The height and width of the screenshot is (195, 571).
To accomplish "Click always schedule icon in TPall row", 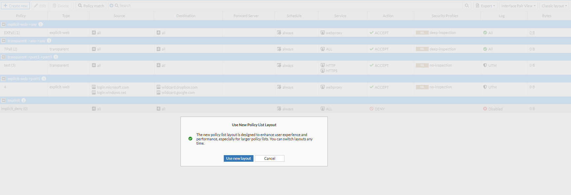I will (279, 49).
